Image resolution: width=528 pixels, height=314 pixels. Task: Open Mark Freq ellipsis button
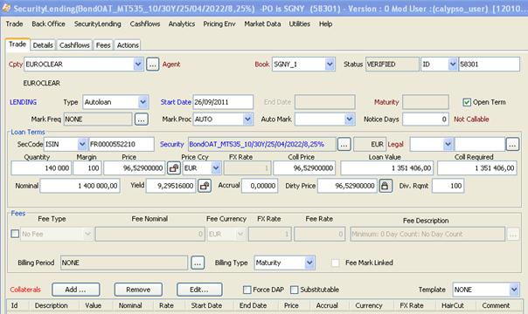click(x=141, y=119)
